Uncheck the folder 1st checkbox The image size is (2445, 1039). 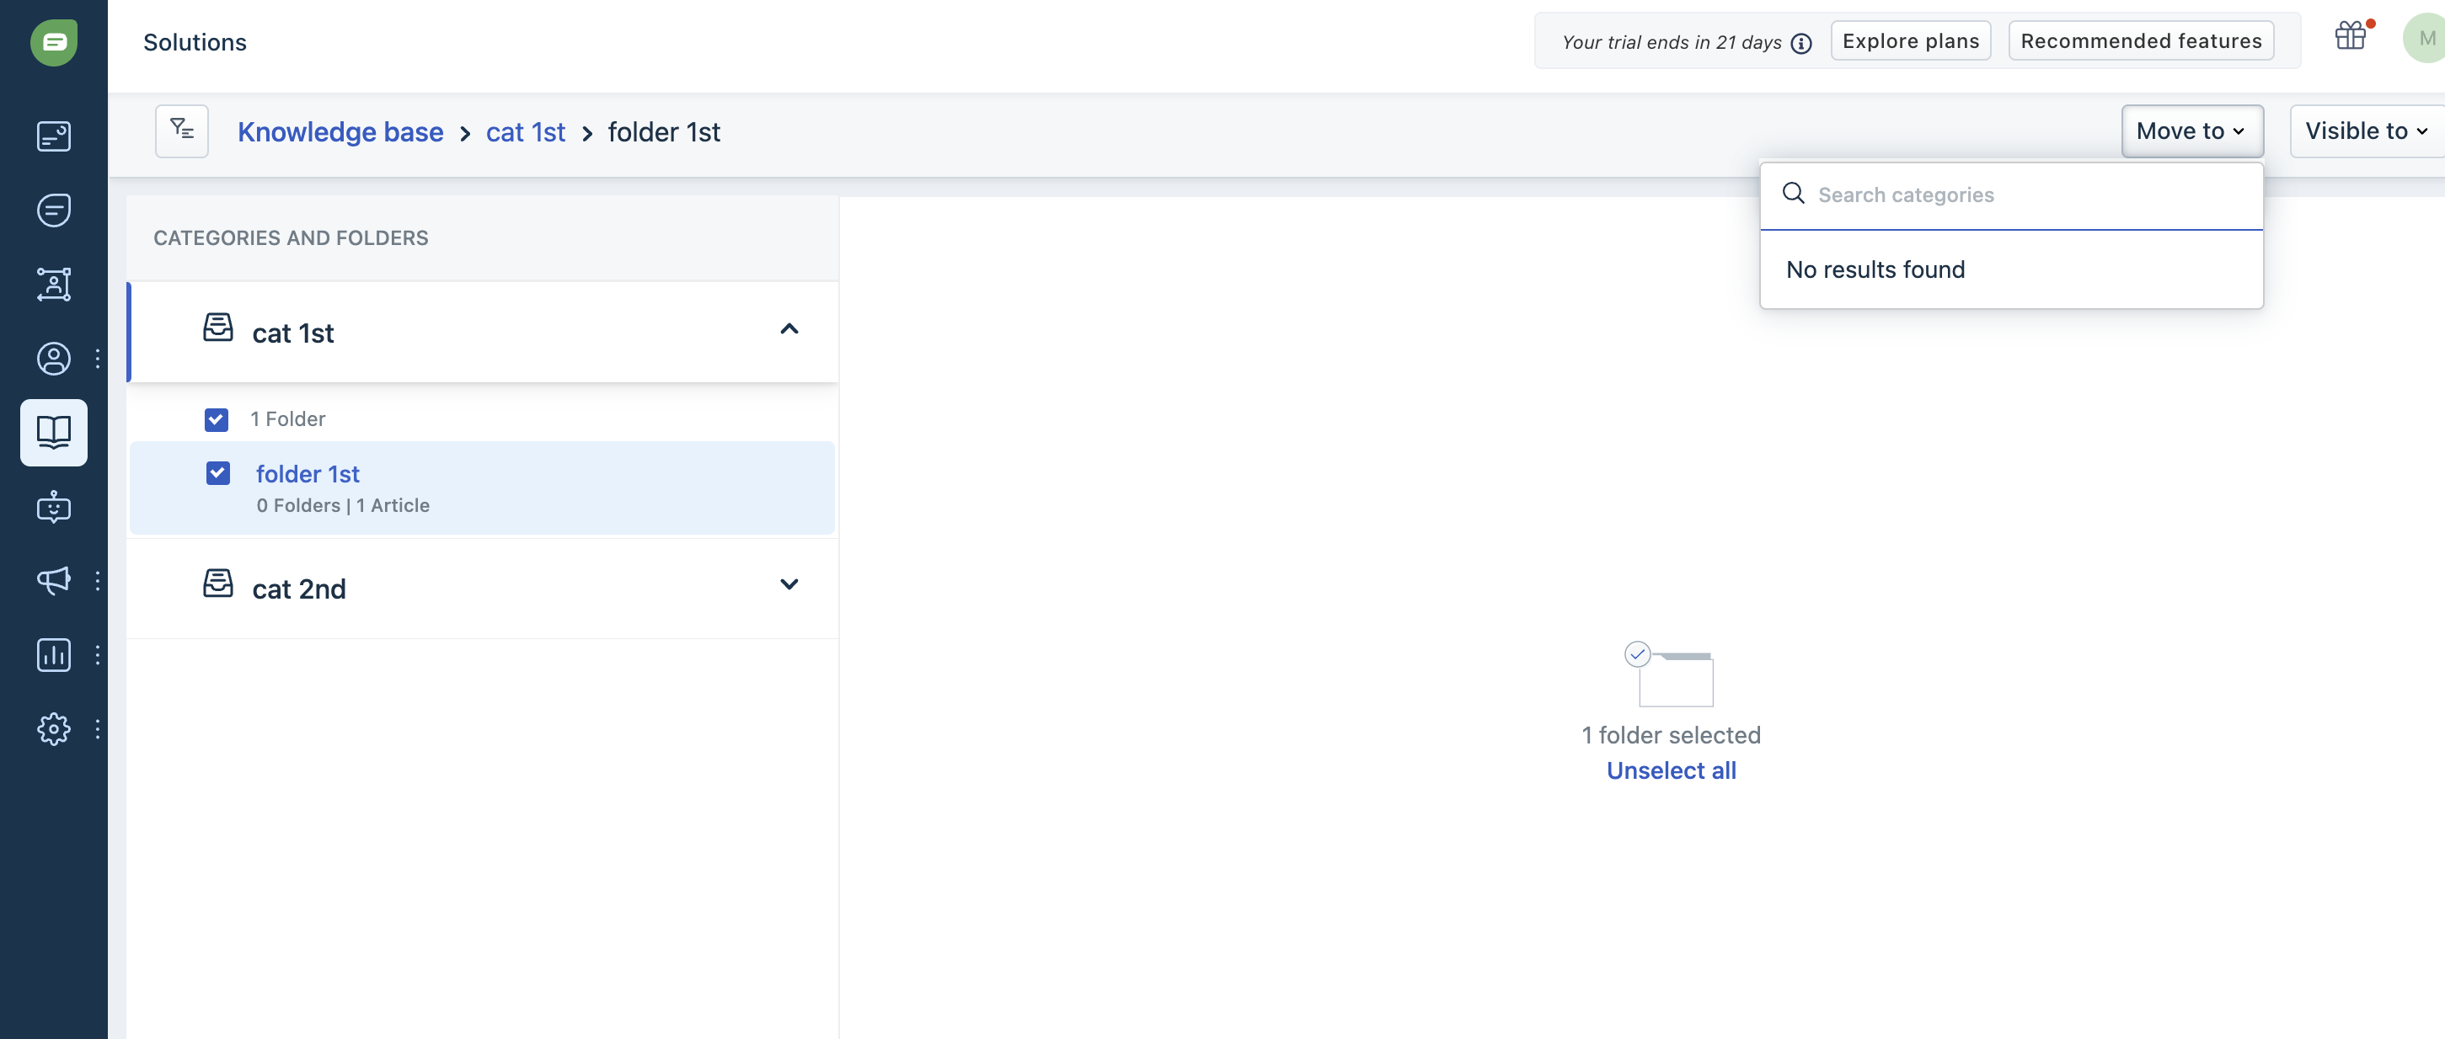[x=217, y=472]
